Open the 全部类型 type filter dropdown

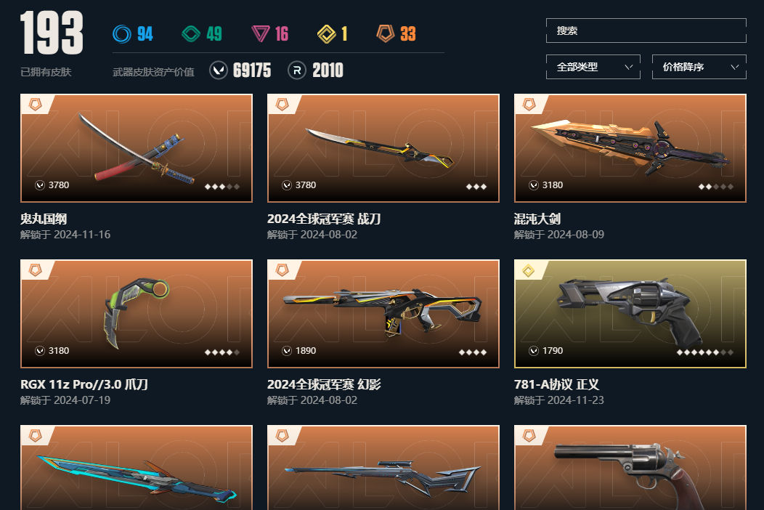(x=593, y=67)
